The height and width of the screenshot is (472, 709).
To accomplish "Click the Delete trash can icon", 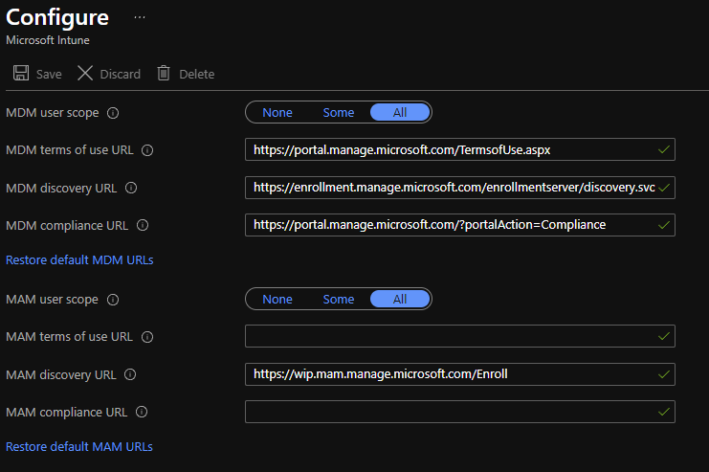I will (164, 74).
